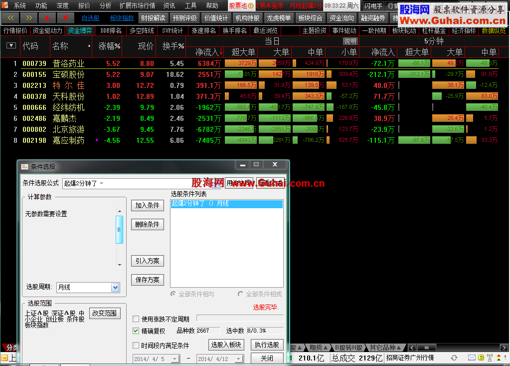Click the red down triangle icon
This screenshot has height=366, width=510.
tap(65, 18)
